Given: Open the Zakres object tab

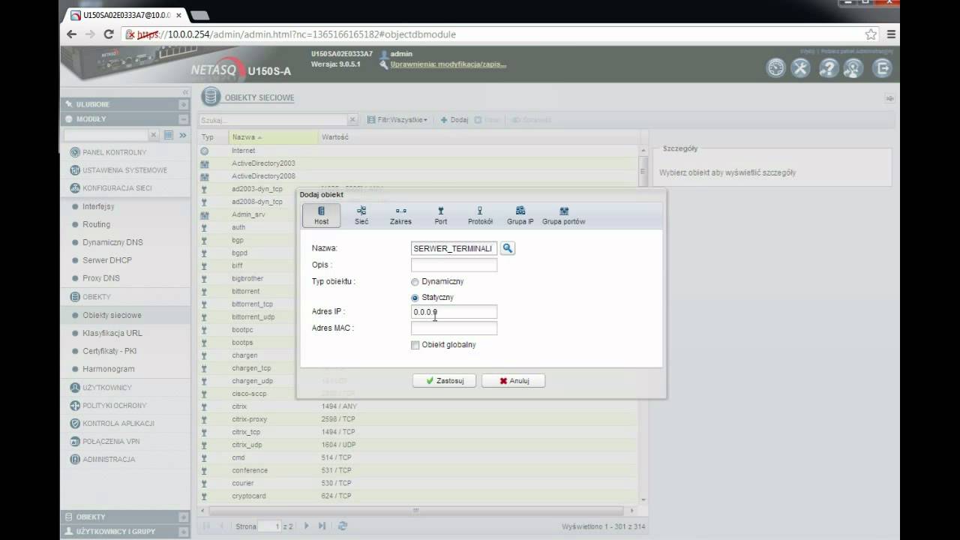Looking at the screenshot, I should pos(400,215).
